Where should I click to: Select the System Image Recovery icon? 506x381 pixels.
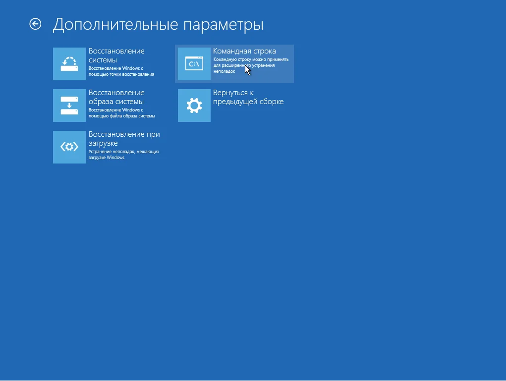point(69,106)
